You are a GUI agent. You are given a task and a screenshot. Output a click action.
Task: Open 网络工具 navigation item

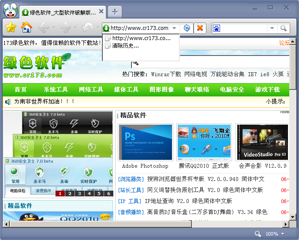[x=91, y=89]
